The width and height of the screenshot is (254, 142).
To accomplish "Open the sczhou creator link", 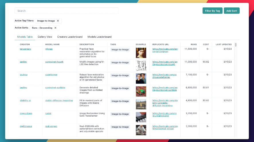I will 24,75.
